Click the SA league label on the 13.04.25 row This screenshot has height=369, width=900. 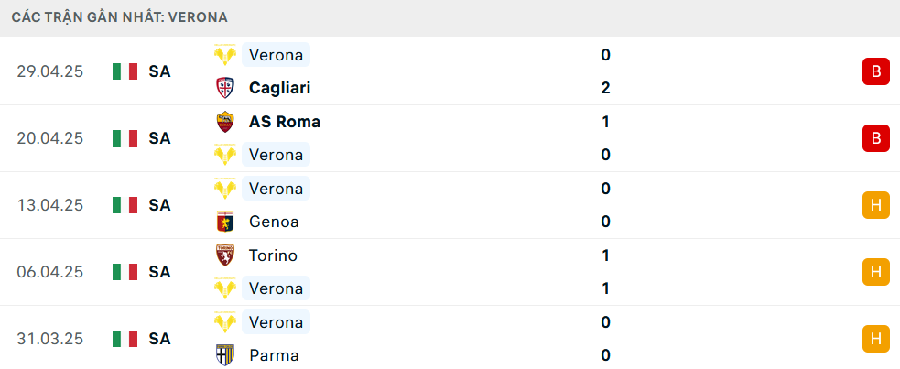159,205
